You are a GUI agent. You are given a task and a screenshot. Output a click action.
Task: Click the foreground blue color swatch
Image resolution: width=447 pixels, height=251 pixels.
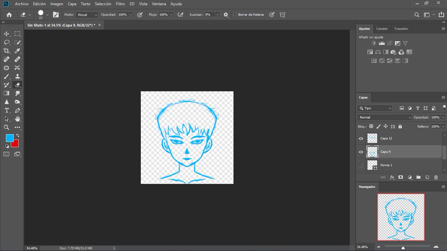point(9,137)
